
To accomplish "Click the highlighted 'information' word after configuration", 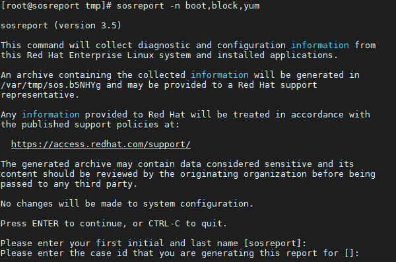I will pyautogui.click(x=320, y=46).
